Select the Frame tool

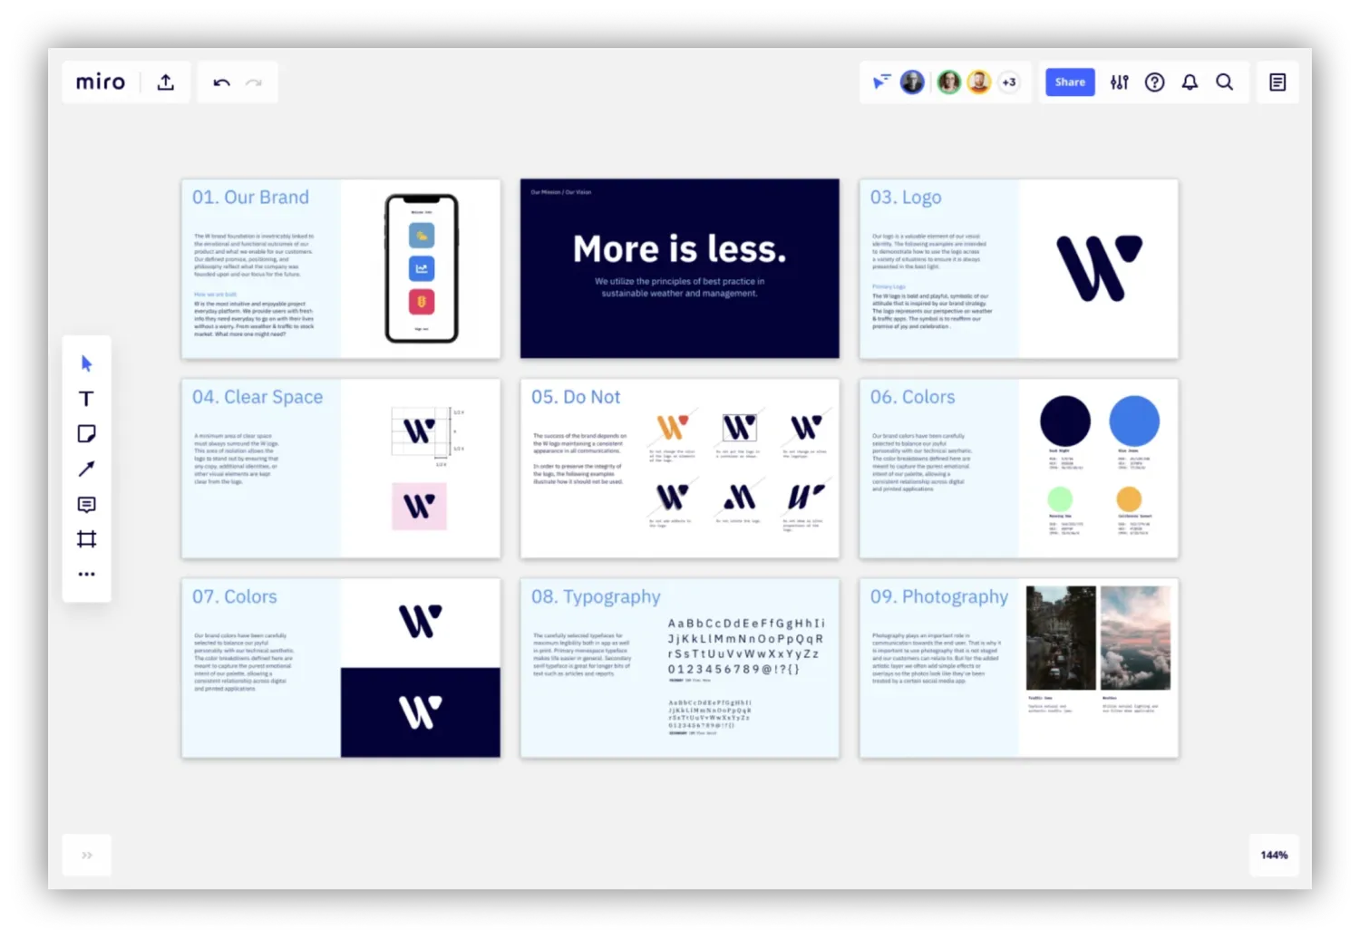click(86, 539)
